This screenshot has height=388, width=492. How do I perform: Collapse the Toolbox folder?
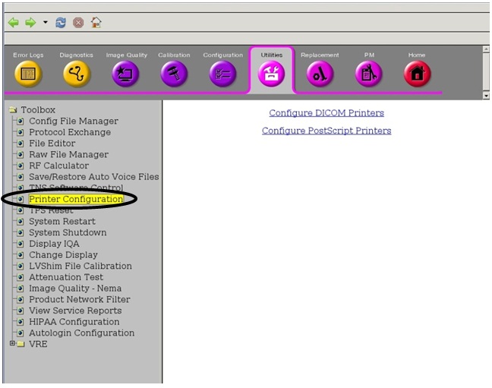pos(13,110)
